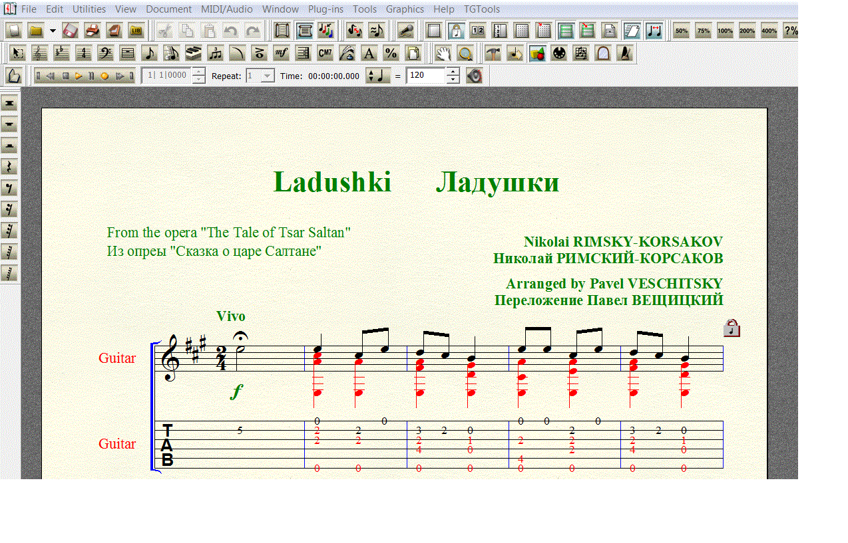The height and width of the screenshot is (543, 848).
Task: Set zoom to 50%
Action: 682,31
